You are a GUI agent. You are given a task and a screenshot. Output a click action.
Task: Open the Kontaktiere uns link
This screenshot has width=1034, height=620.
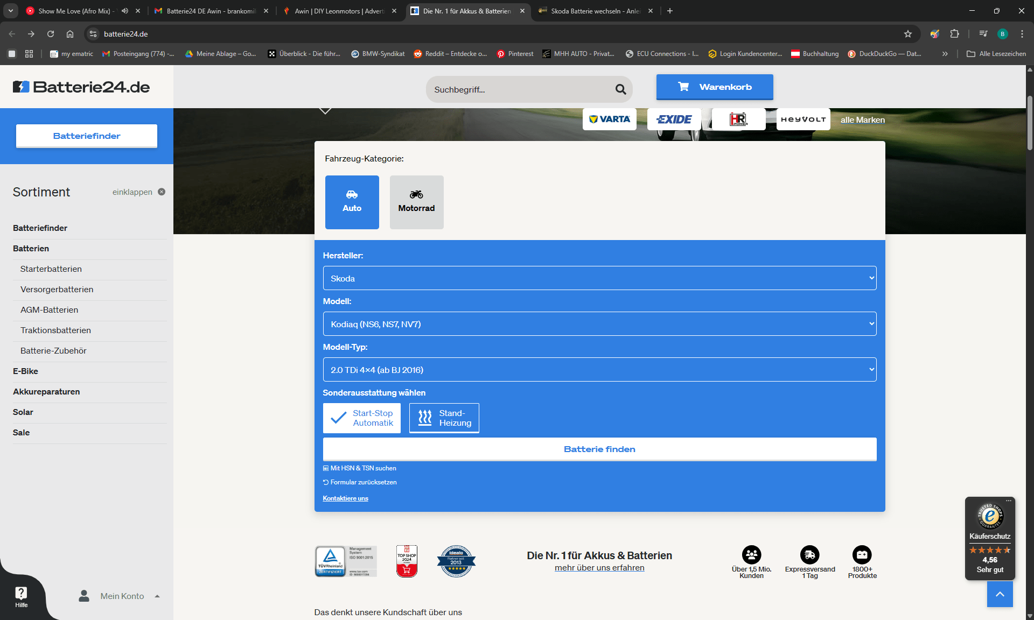345,498
